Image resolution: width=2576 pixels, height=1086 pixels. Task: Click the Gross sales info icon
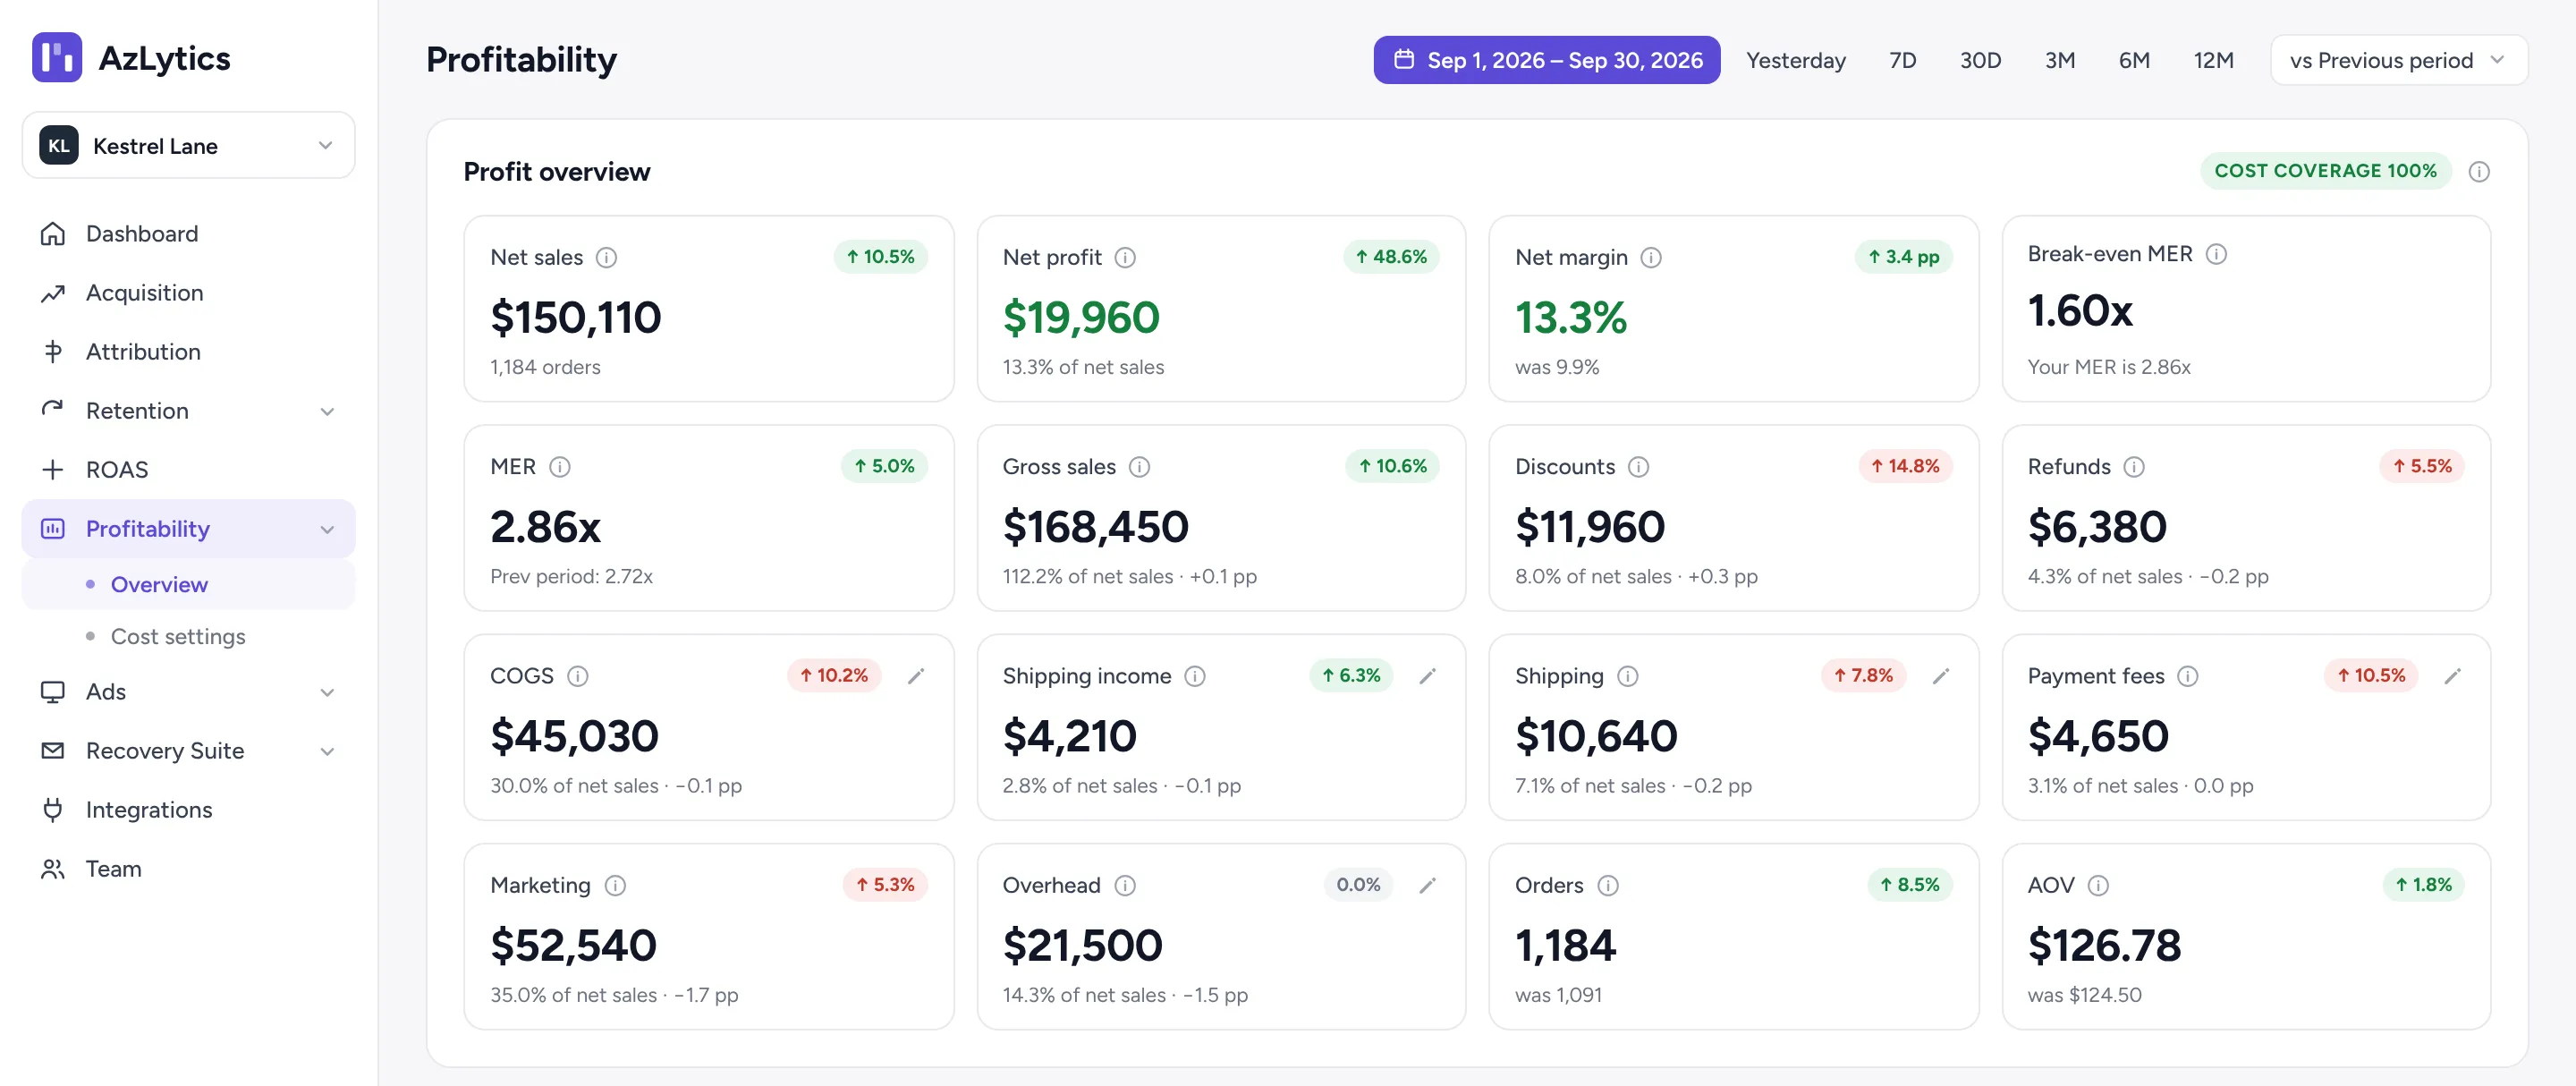click(x=1139, y=466)
